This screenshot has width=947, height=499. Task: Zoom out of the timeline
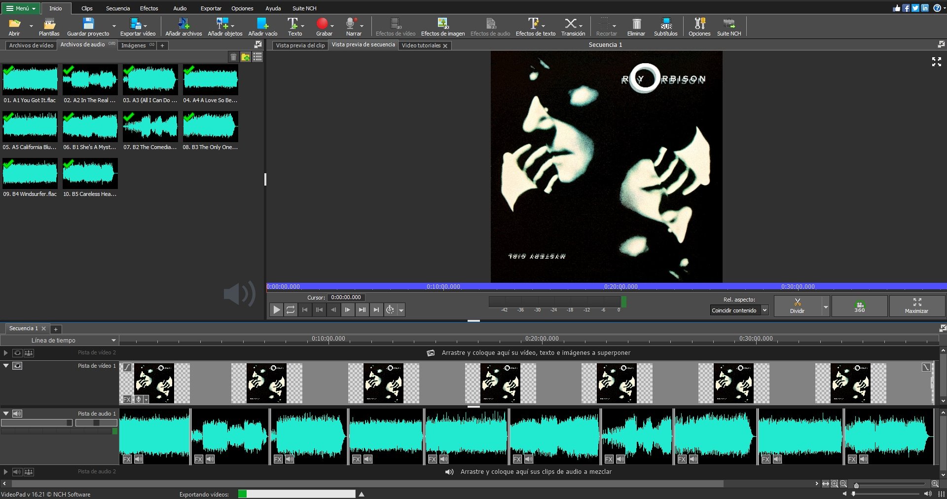[x=843, y=484]
